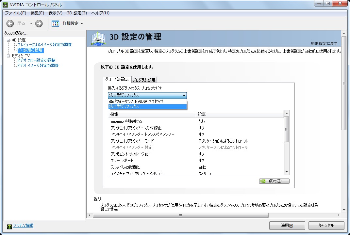Open the 編集(E) menu

point(37,13)
